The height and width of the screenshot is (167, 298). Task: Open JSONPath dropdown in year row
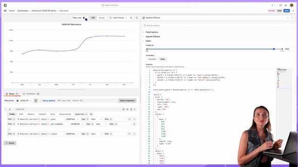click(72, 119)
